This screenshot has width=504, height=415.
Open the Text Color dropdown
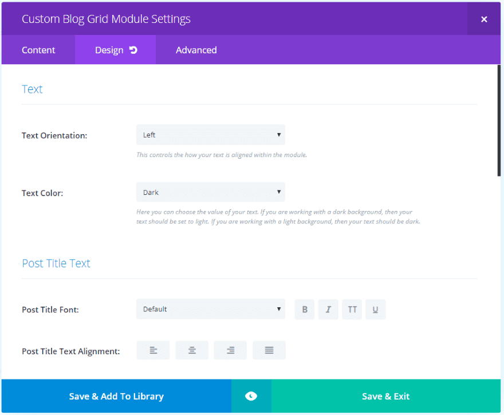tap(211, 192)
